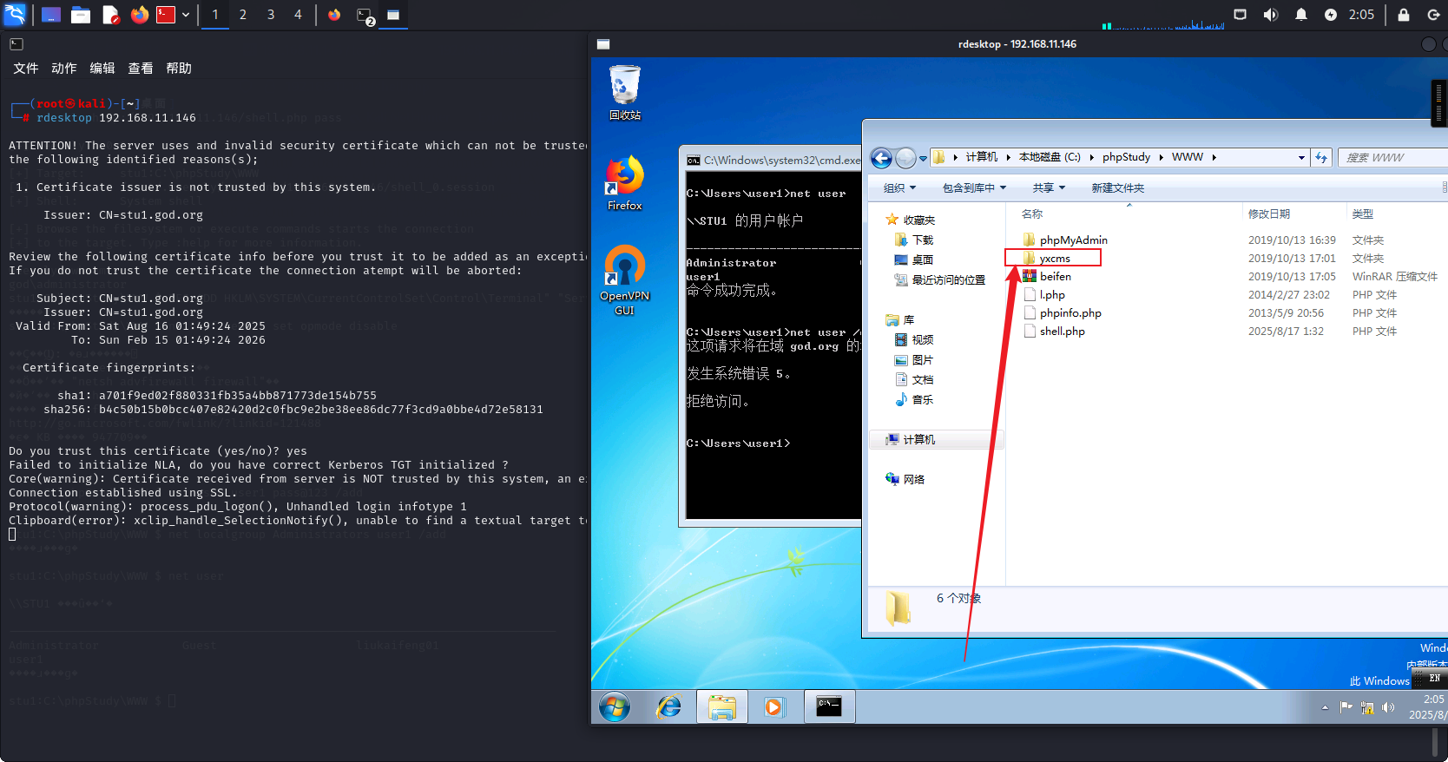Expand the terminal launcher dropdown arrow

[x=186, y=15]
